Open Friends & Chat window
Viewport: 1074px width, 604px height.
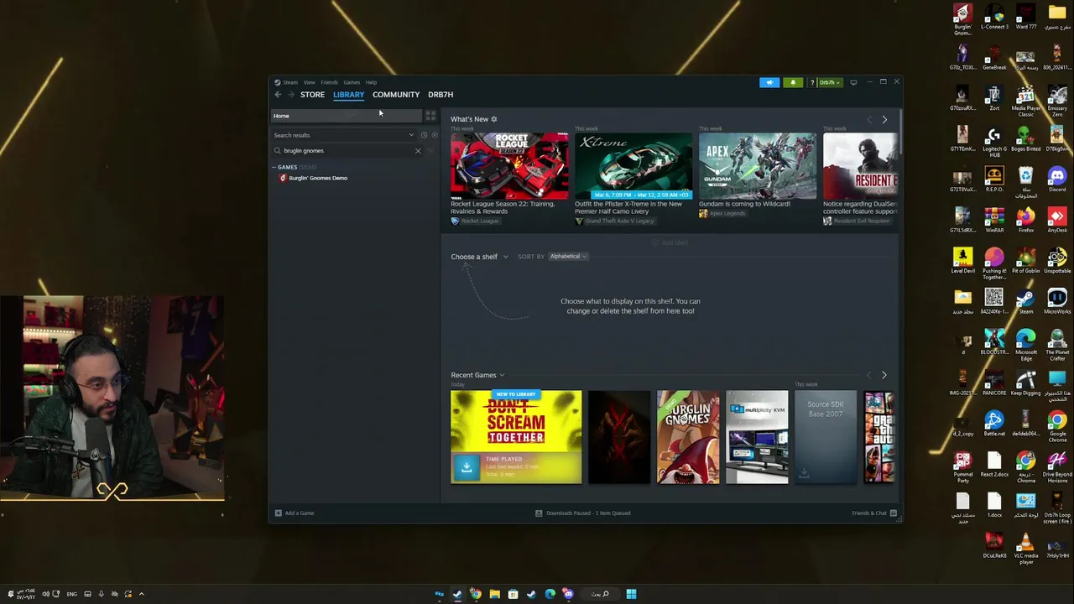click(x=874, y=513)
